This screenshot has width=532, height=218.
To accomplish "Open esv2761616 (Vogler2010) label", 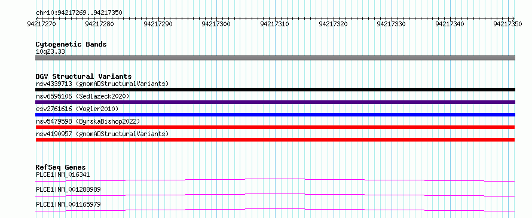I will pyautogui.click(x=77, y=109).
